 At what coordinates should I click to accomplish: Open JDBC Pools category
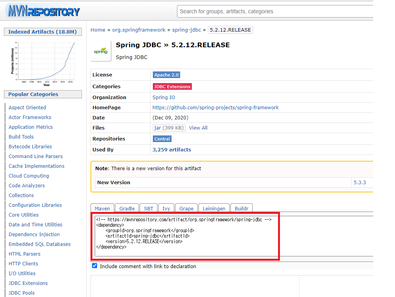tap(22, 293)
